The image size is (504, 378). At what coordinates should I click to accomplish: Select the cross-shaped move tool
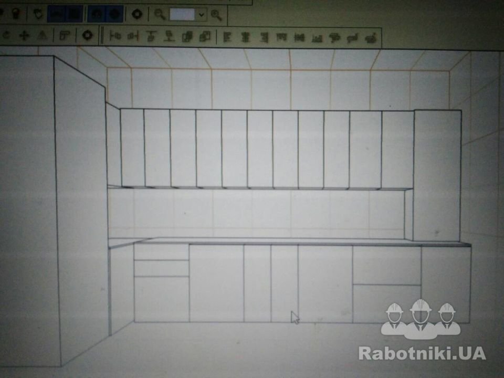[x=25, y=35]
